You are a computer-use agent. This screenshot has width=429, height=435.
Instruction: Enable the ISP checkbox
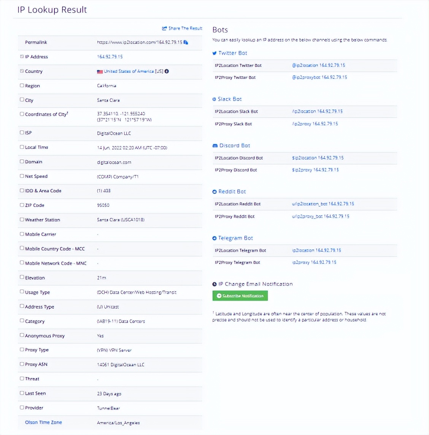point(22,132)
